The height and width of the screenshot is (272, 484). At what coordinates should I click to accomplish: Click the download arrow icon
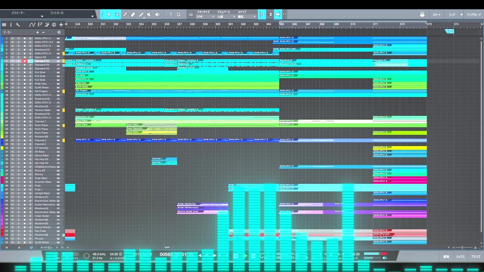(422, 15)
